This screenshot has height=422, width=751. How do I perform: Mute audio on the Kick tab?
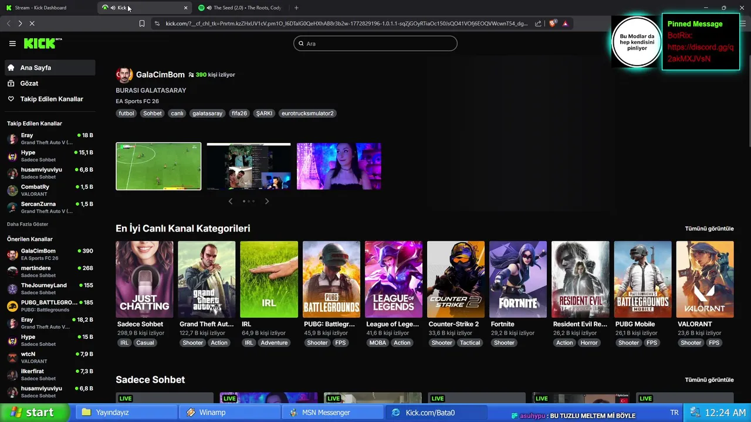click(113, 8)
